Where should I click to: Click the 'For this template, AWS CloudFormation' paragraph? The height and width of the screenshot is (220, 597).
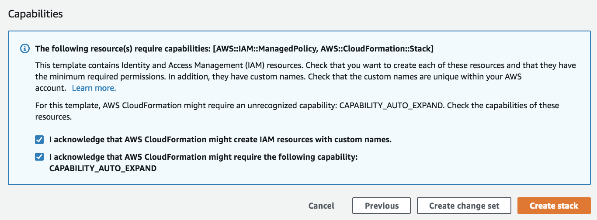point(297,111)
